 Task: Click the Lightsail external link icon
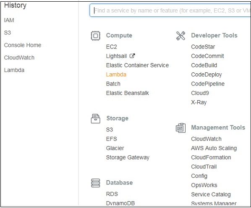tap(132, 56)
